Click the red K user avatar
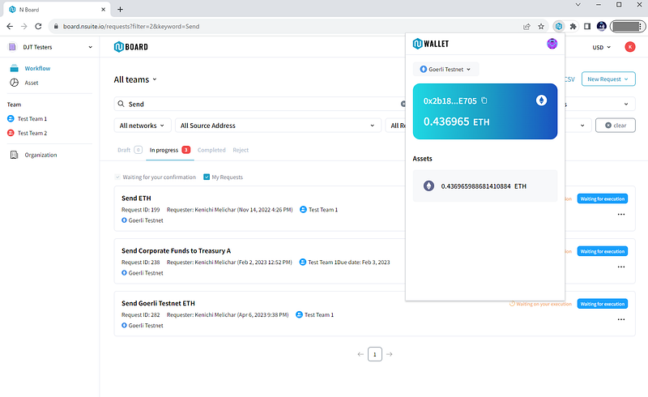 click(630, 47)
